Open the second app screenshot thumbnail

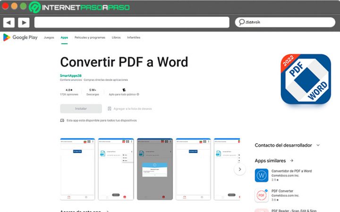pos(116,169)
